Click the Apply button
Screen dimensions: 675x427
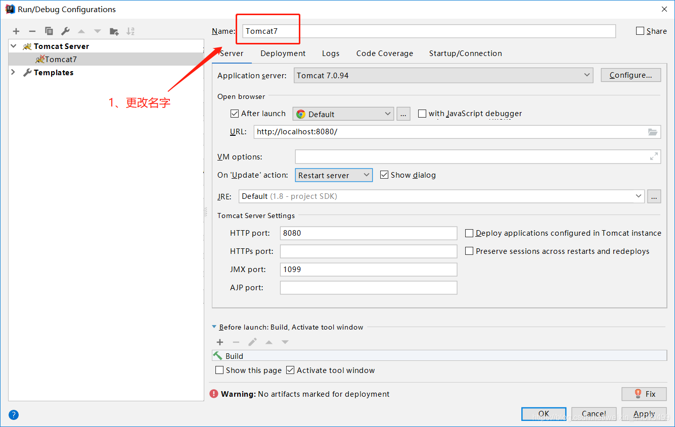[644, 414]
